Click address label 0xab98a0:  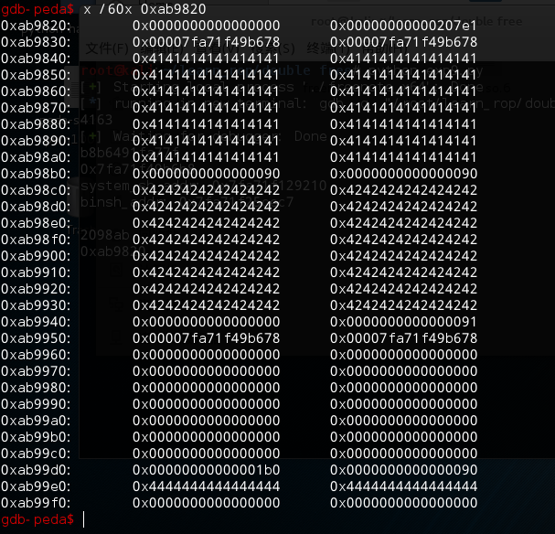click(36, 157)
